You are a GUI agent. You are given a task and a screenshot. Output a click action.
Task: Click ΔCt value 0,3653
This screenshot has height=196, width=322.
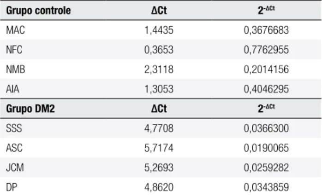click(159, 50)
